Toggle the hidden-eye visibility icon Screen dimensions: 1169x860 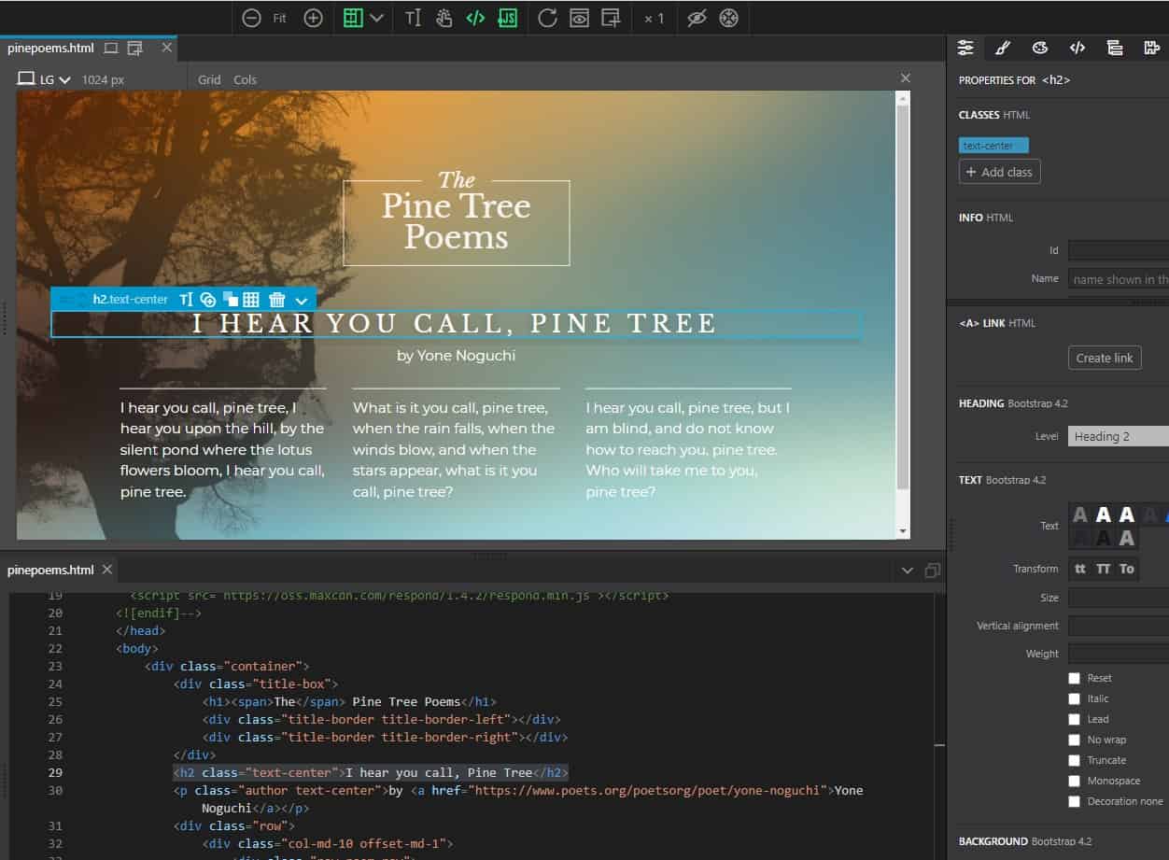[696, 18]
